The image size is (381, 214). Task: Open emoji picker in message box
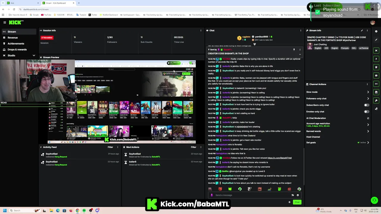[x=298, y=195]
